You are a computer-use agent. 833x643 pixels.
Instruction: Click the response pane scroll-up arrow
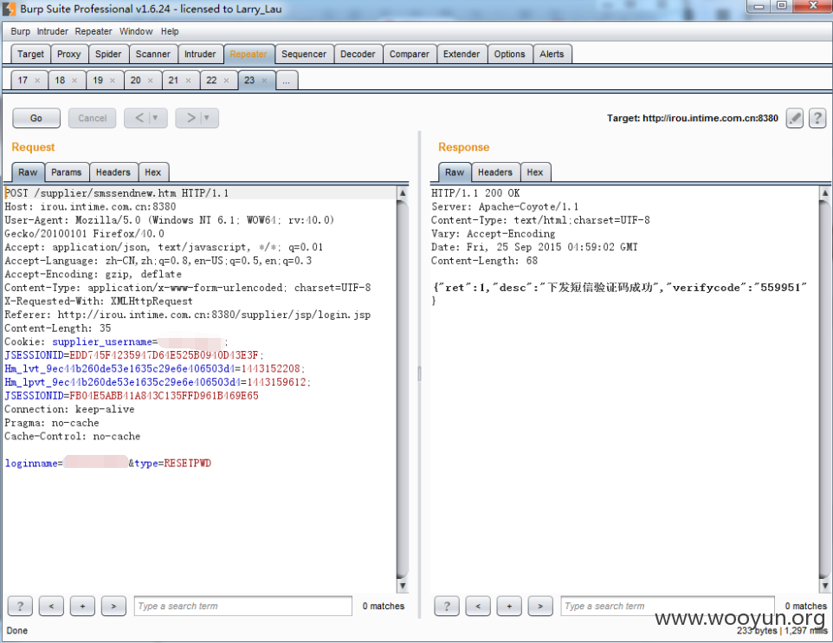coord(825,193)
